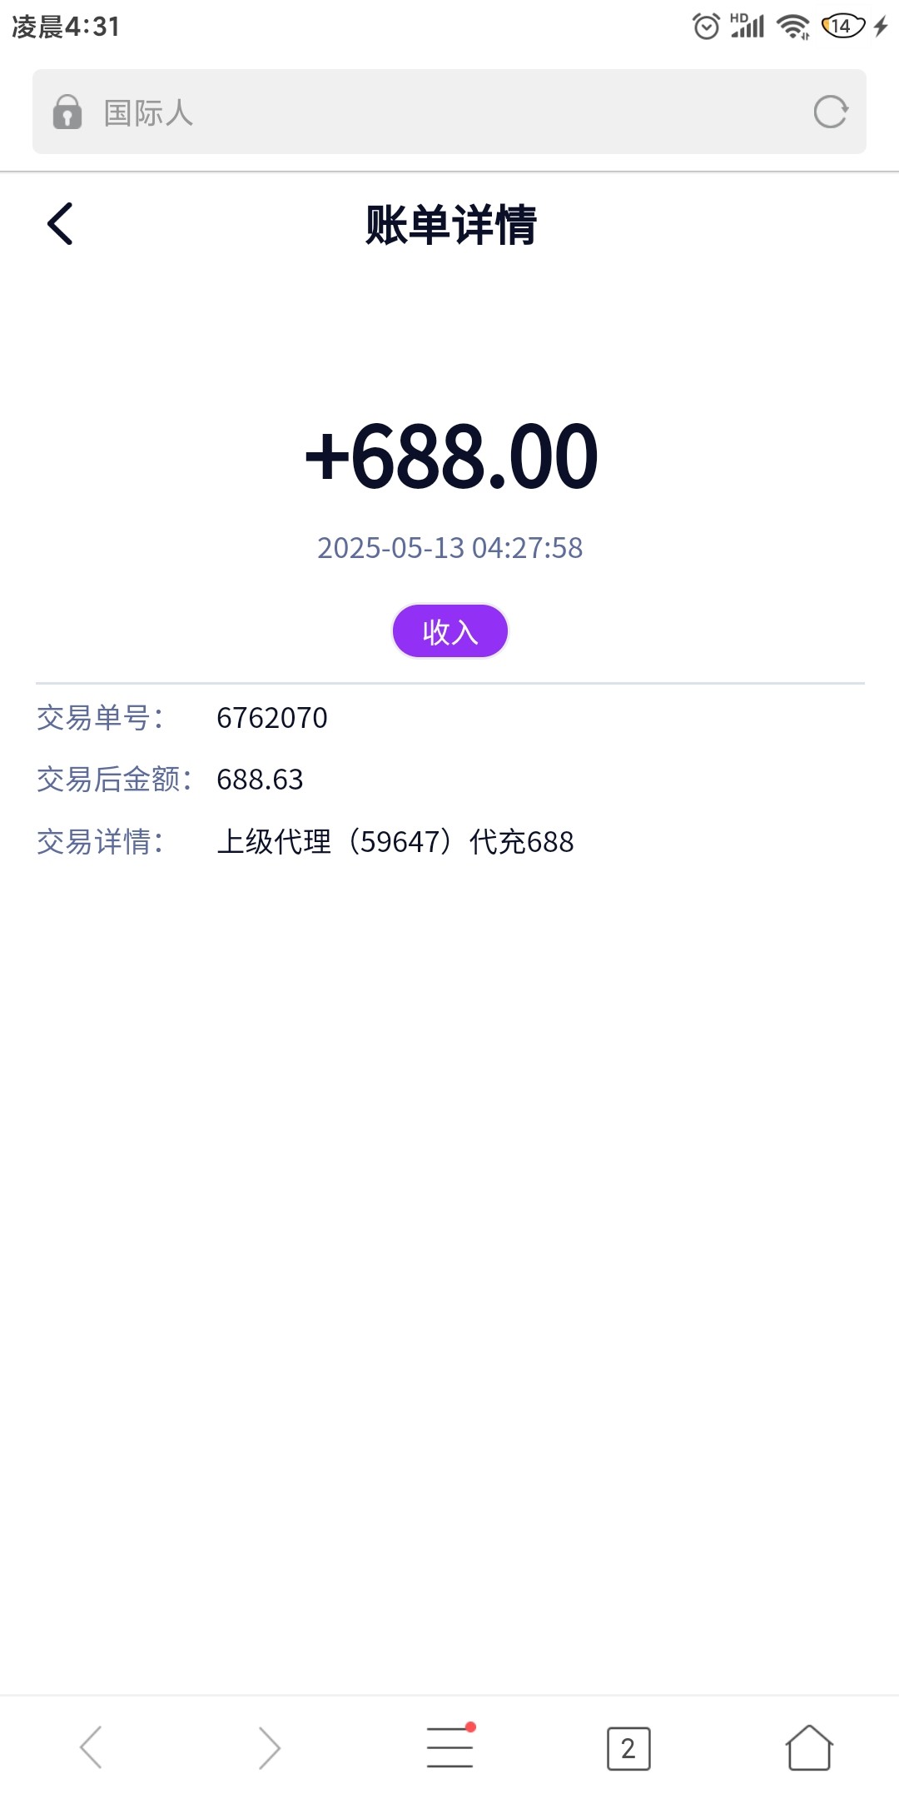The height and width of the screenshot is (1799, 899).
Task: Tap the battery level indicator
Action: 843,27
